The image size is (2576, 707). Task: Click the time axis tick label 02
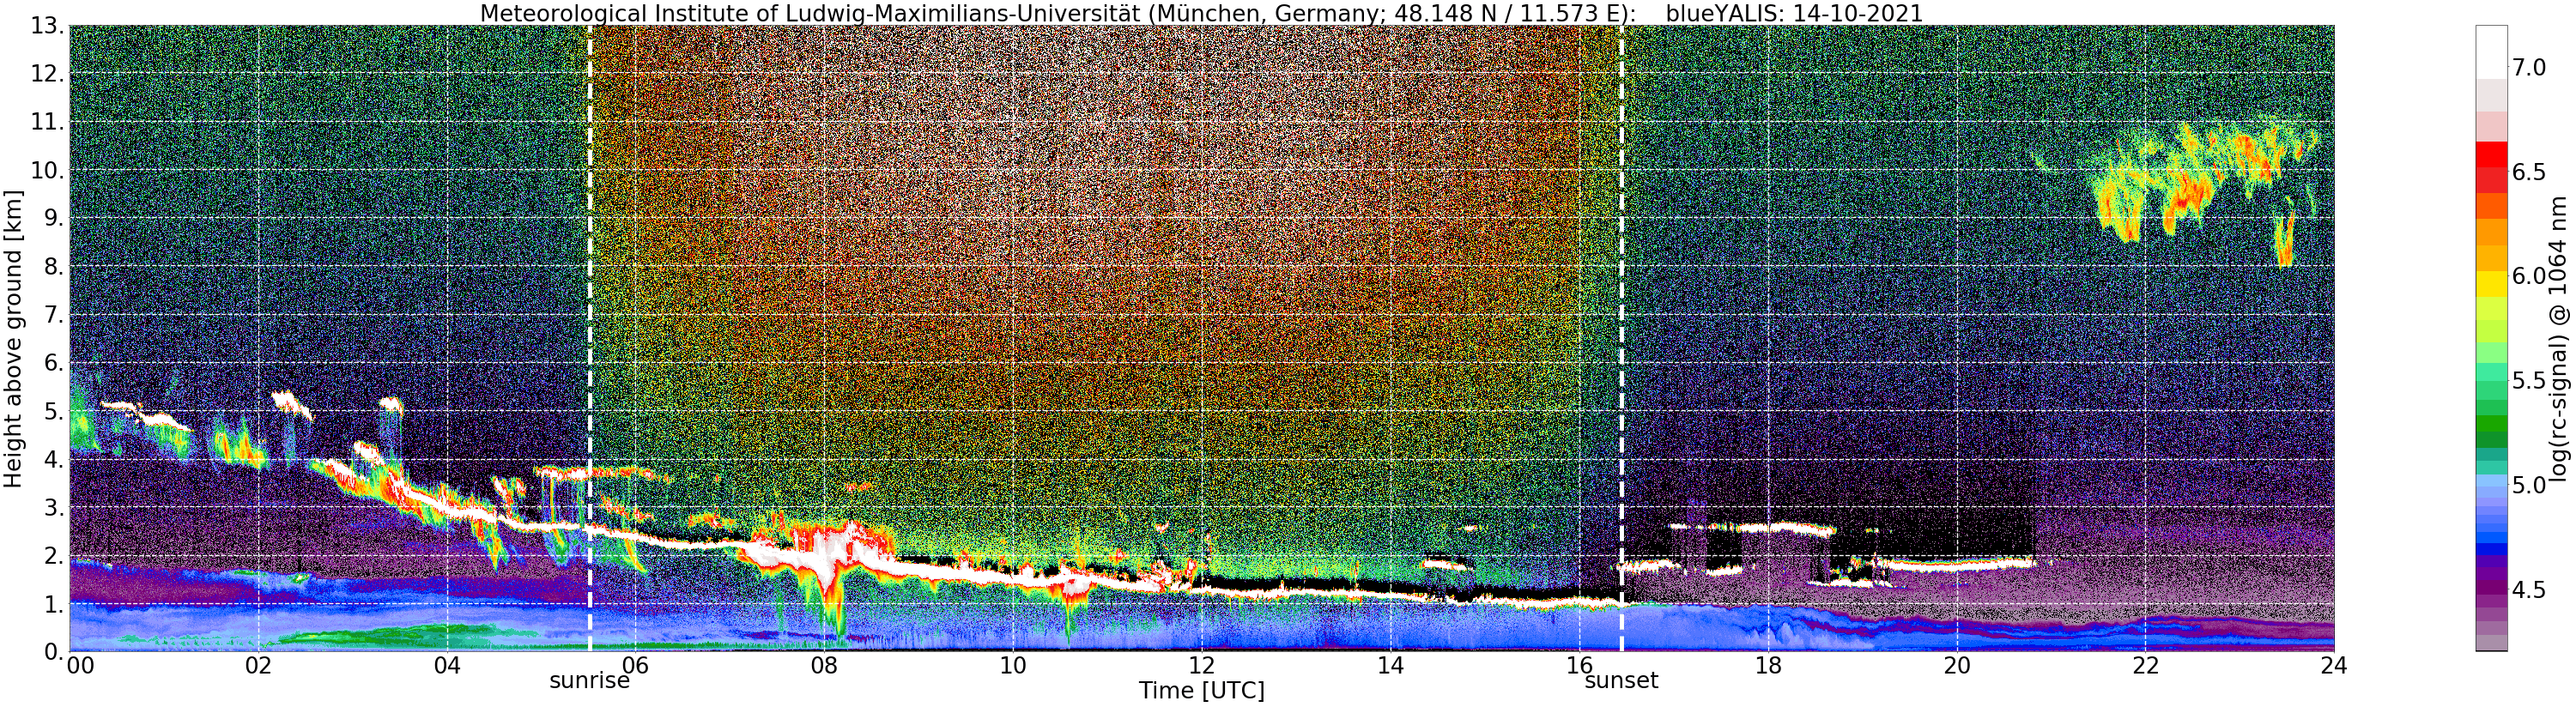[258, 666]
